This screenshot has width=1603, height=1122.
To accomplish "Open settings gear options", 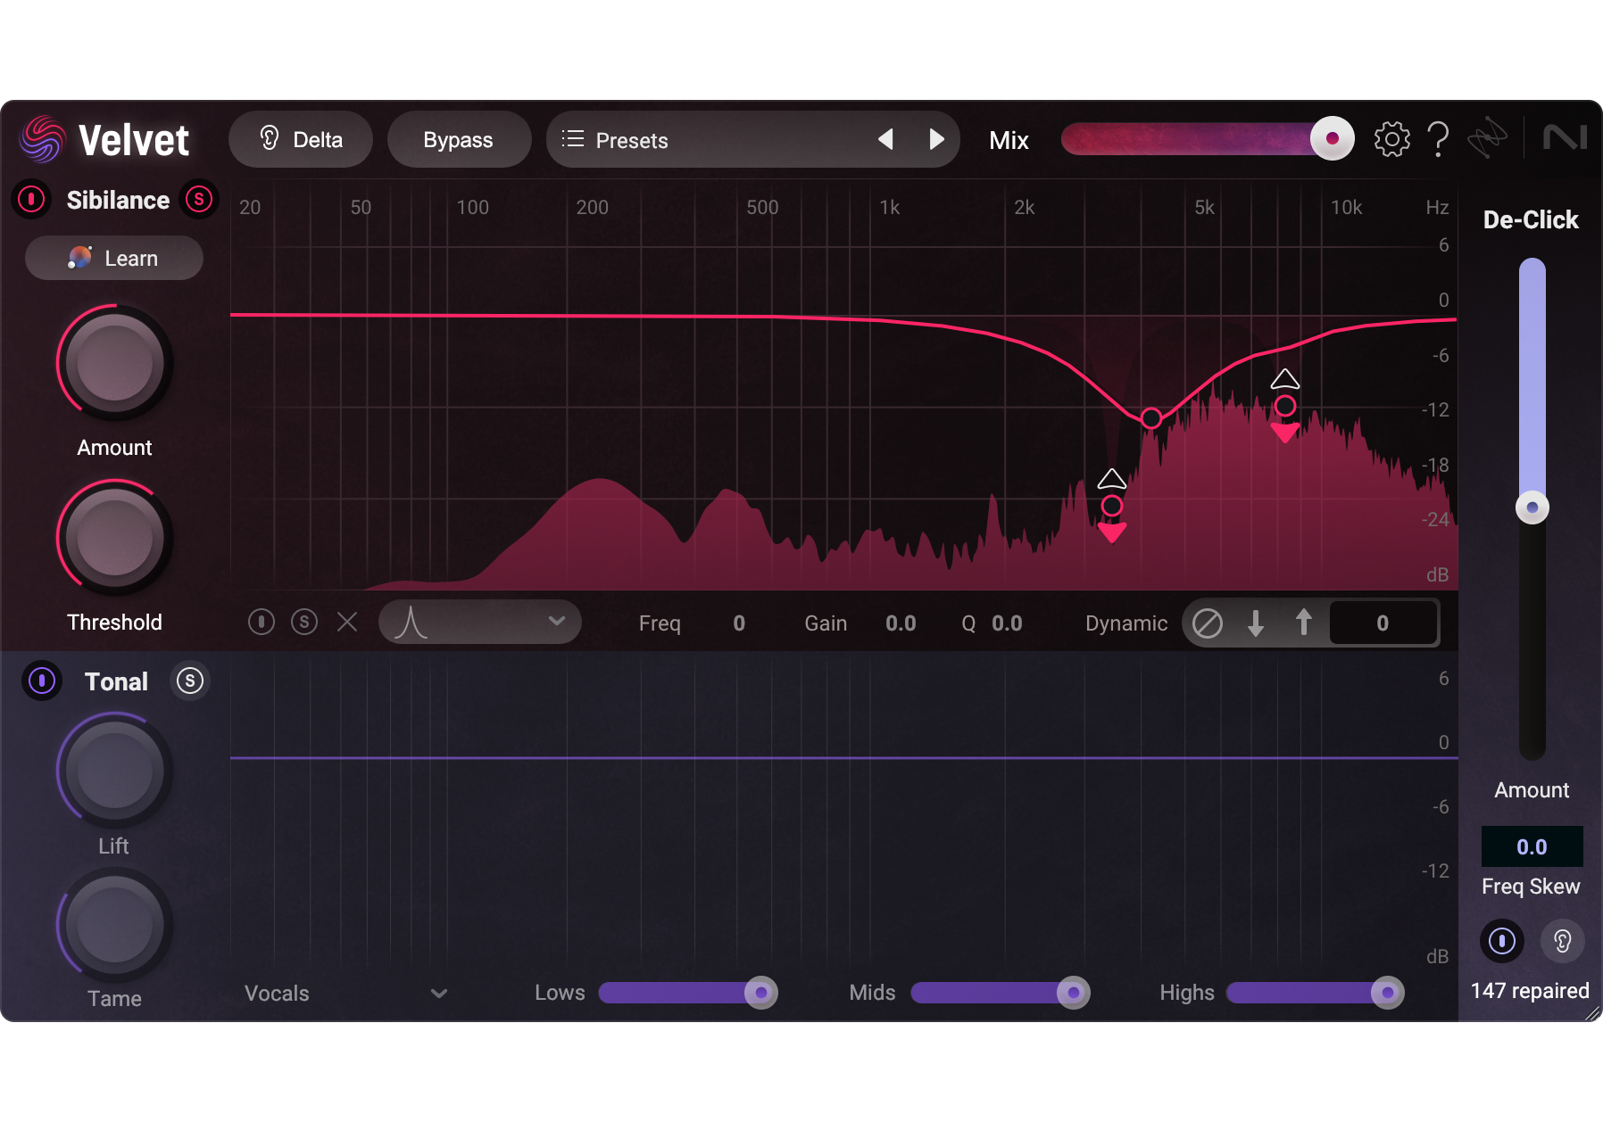I will (x=1391, y=139).
